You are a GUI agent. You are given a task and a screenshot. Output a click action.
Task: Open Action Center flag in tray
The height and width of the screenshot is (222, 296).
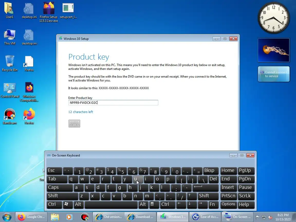[x=257, y=217]
